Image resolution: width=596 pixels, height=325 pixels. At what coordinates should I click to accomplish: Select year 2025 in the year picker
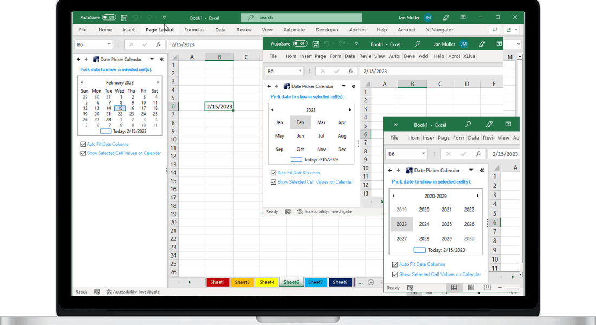[447, 224]
